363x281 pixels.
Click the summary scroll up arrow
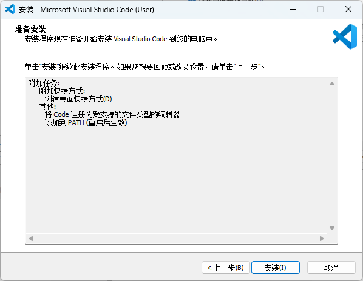332,84
